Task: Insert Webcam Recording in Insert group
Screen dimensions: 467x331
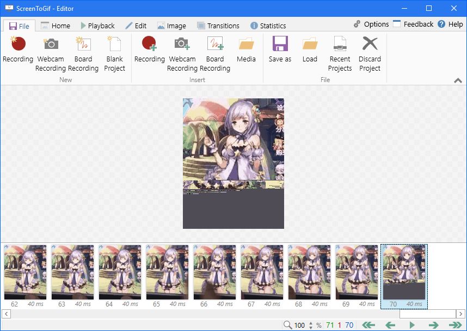Action: click(x=182, y=54)
